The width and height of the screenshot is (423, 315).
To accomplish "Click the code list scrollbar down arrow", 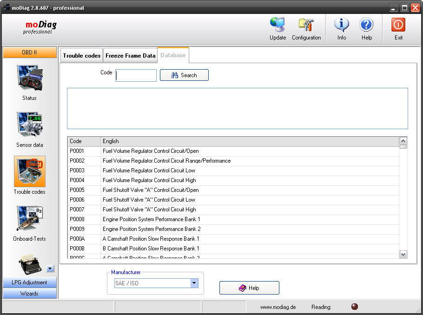I will pos(403,254).
